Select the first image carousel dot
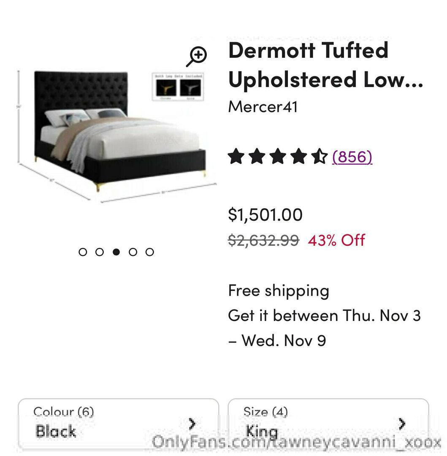 [83, 252]
